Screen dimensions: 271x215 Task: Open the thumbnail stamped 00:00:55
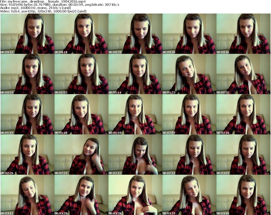coord(28,74)
